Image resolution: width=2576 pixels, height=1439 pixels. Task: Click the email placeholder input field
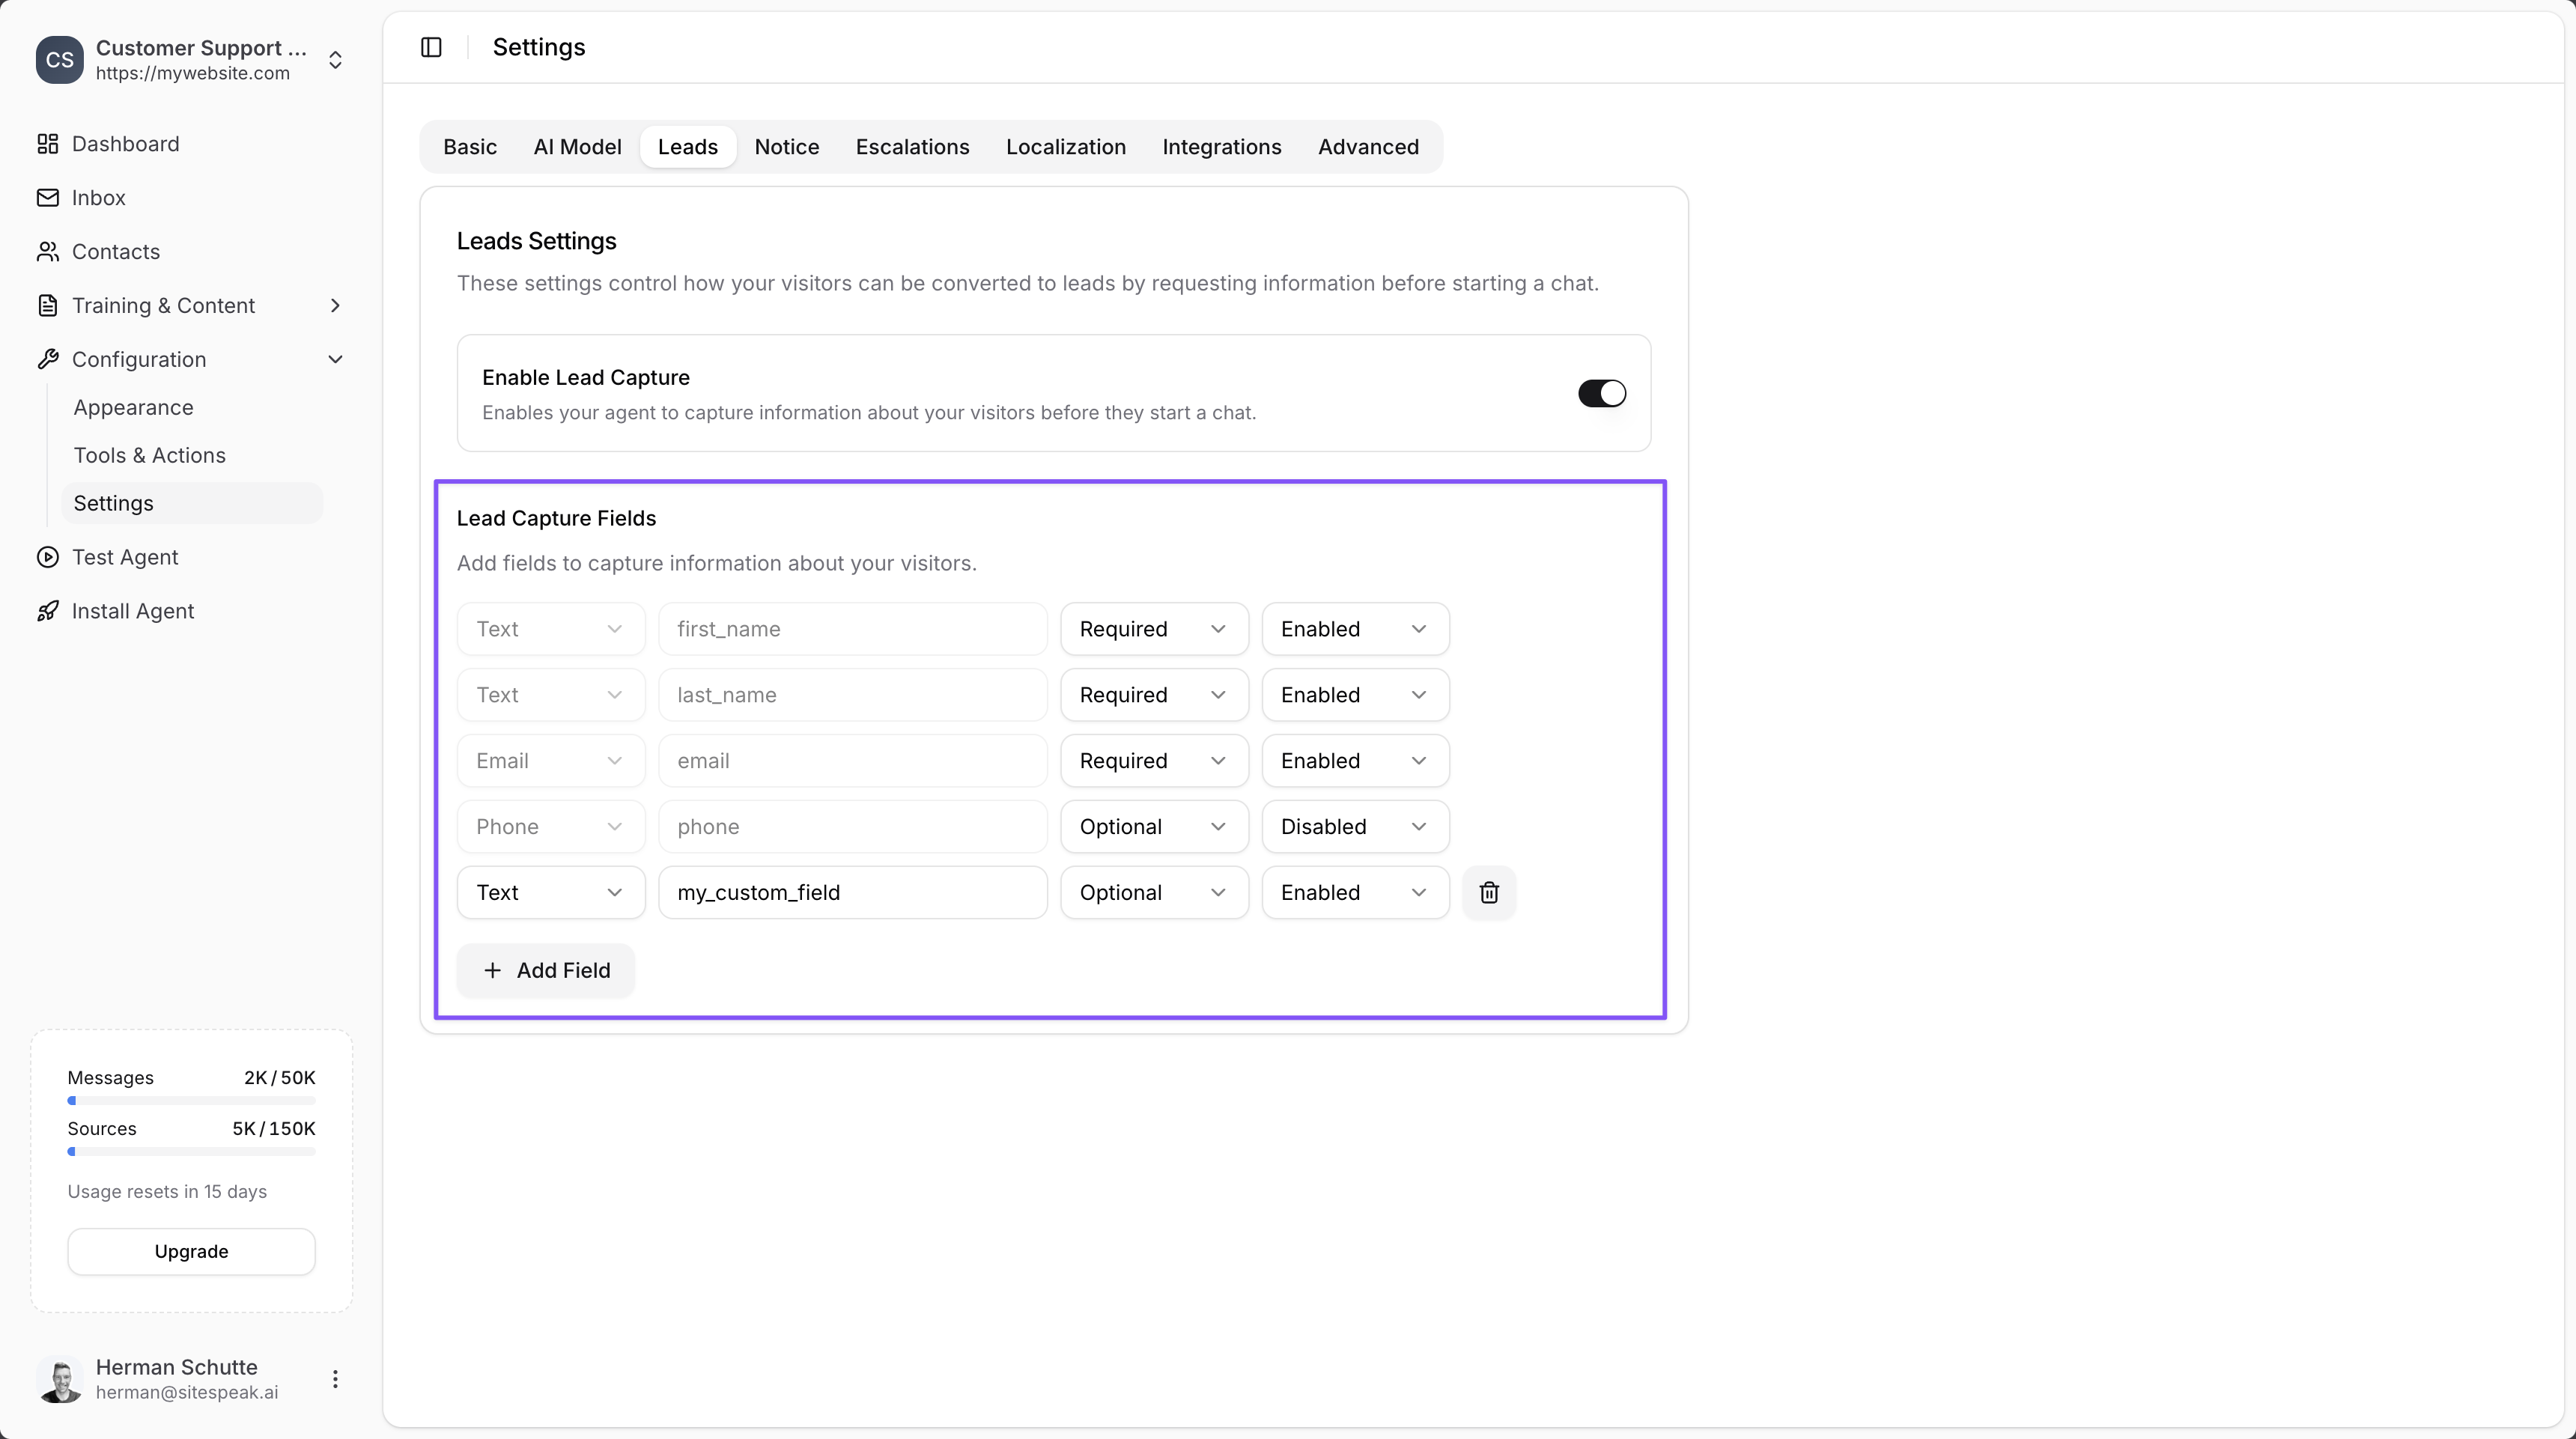point(853,760)
